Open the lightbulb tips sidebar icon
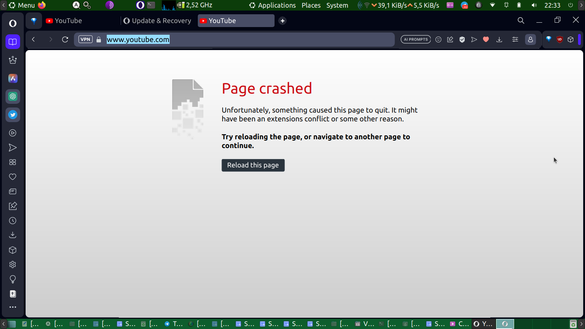 [x=13, y=280]
